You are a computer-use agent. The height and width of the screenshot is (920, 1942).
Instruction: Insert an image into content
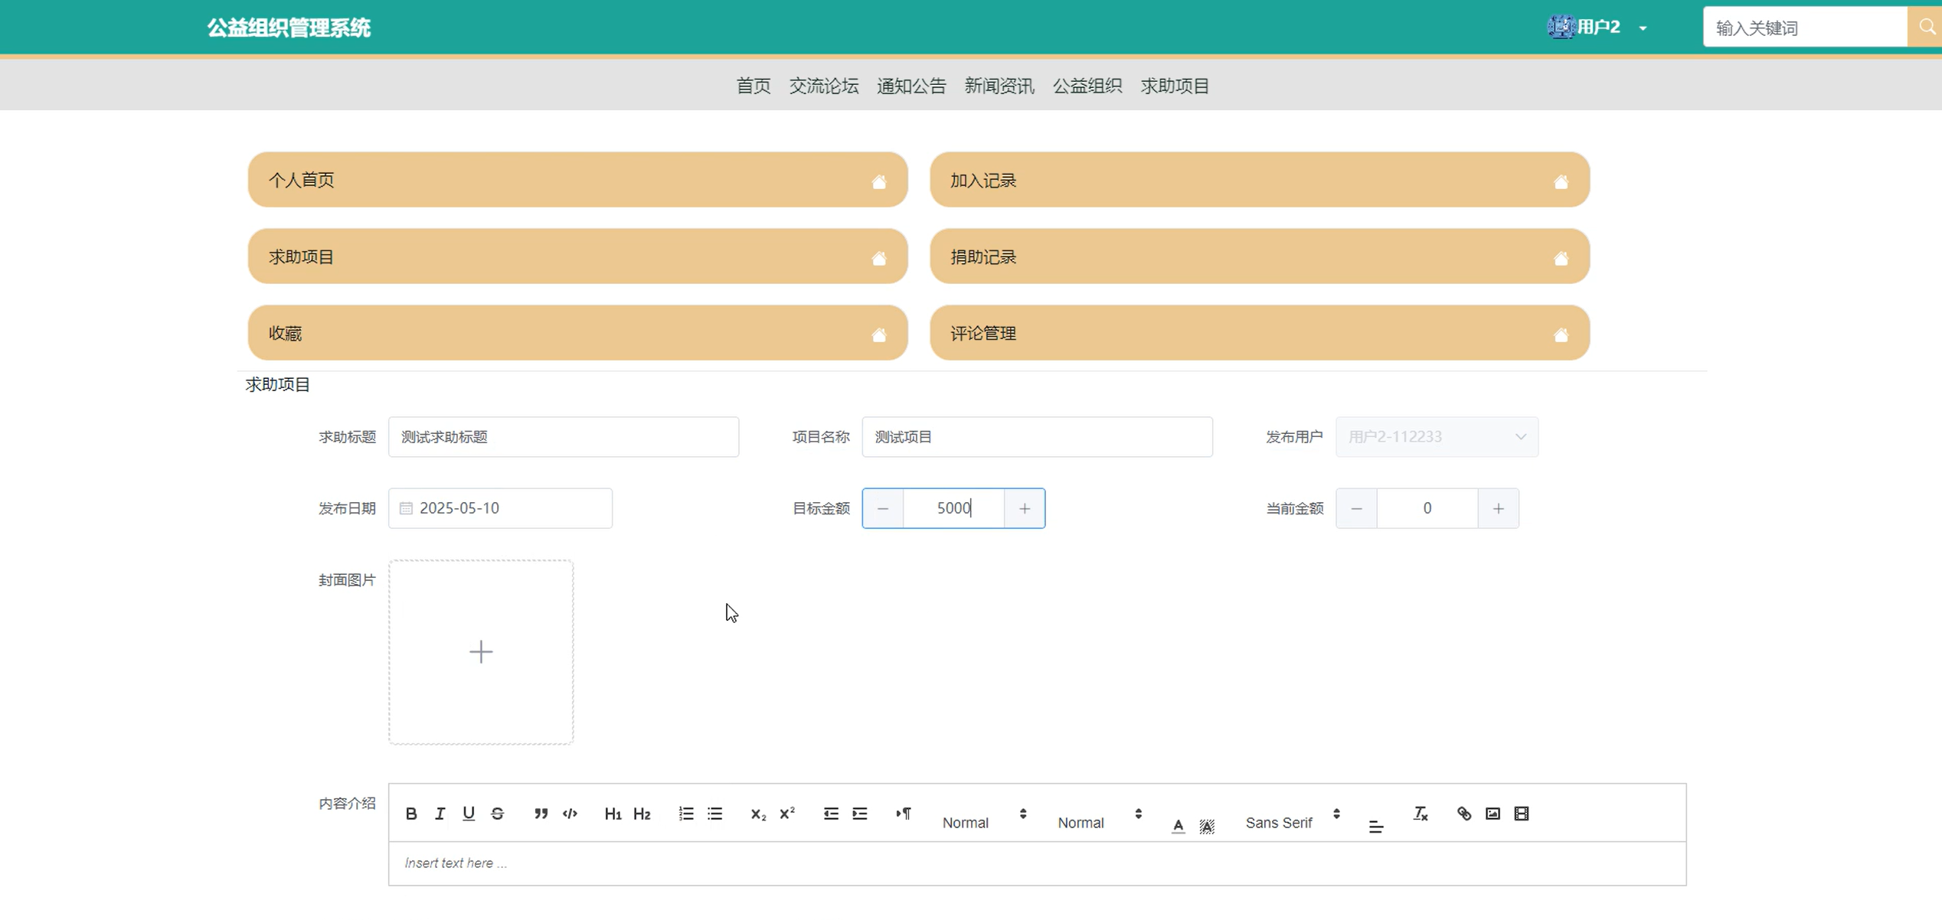coord(1492,814)
